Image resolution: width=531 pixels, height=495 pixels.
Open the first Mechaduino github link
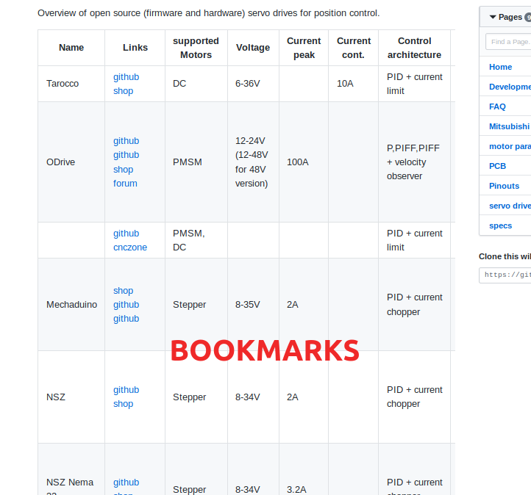(x=126, y=305)
